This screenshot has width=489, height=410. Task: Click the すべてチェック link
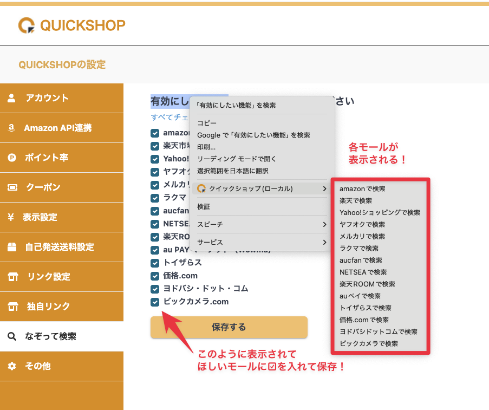click(x=169, y=117)
